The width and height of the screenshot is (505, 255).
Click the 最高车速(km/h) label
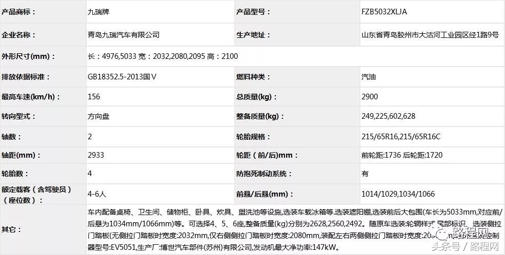(31, 97)
